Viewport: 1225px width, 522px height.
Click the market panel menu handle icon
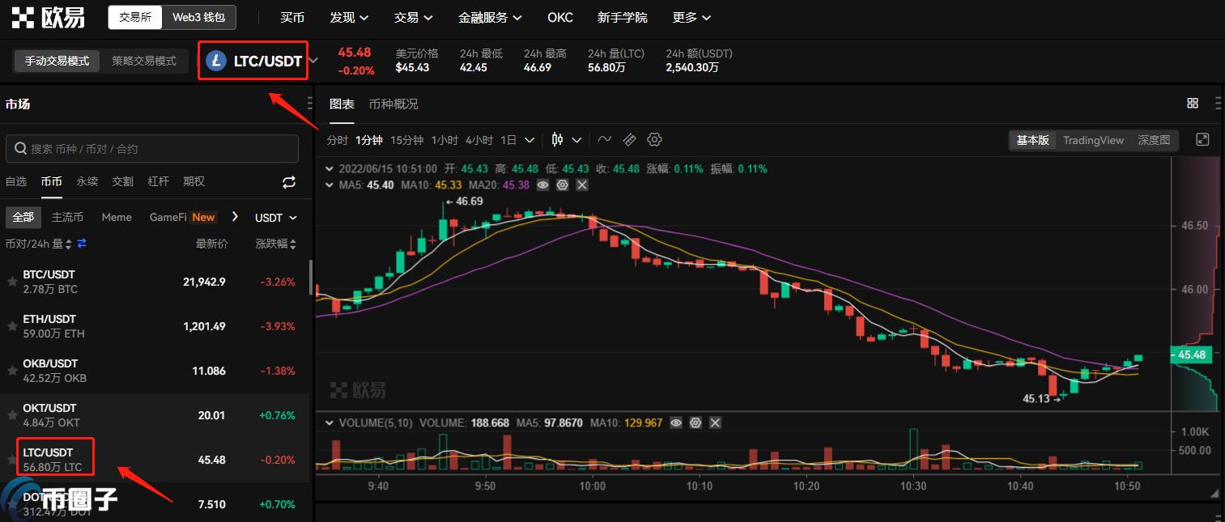click(309, 104)
